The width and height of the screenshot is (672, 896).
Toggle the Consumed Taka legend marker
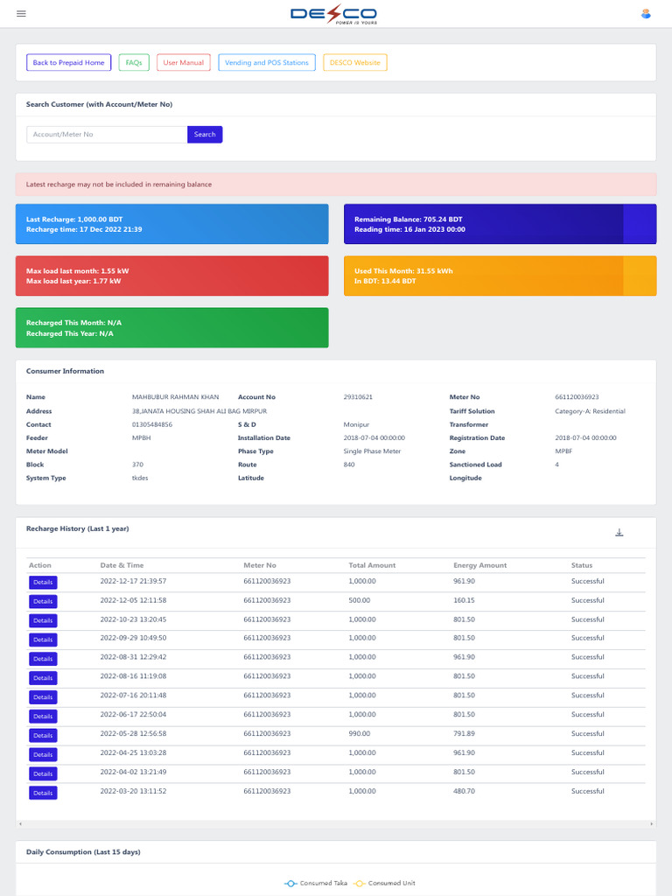[290, 884]
